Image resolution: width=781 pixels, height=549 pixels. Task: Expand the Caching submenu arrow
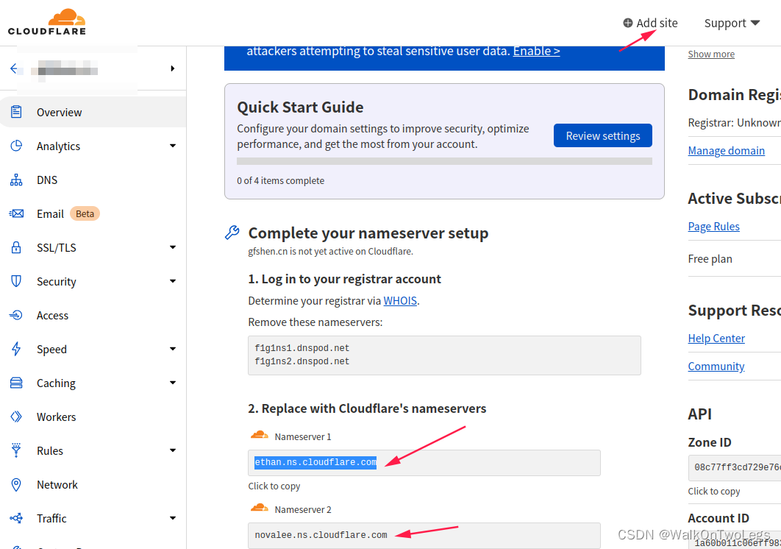172,383
